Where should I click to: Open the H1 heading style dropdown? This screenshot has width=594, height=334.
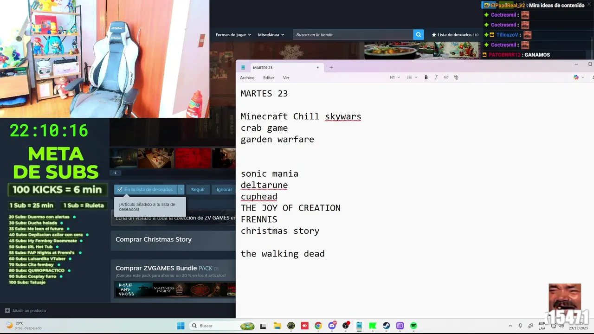(394, 77)
